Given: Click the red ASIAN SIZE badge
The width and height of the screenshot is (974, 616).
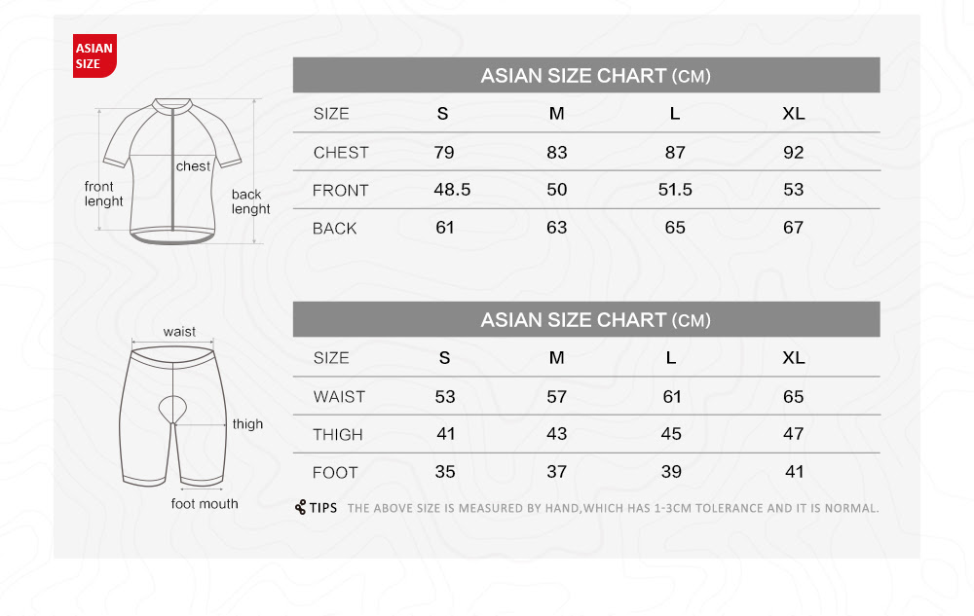Looking at the screenshot, I should point(94,55).
